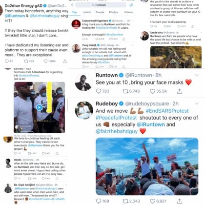
Task: Go back using the search back arrow
Action: 72,5
